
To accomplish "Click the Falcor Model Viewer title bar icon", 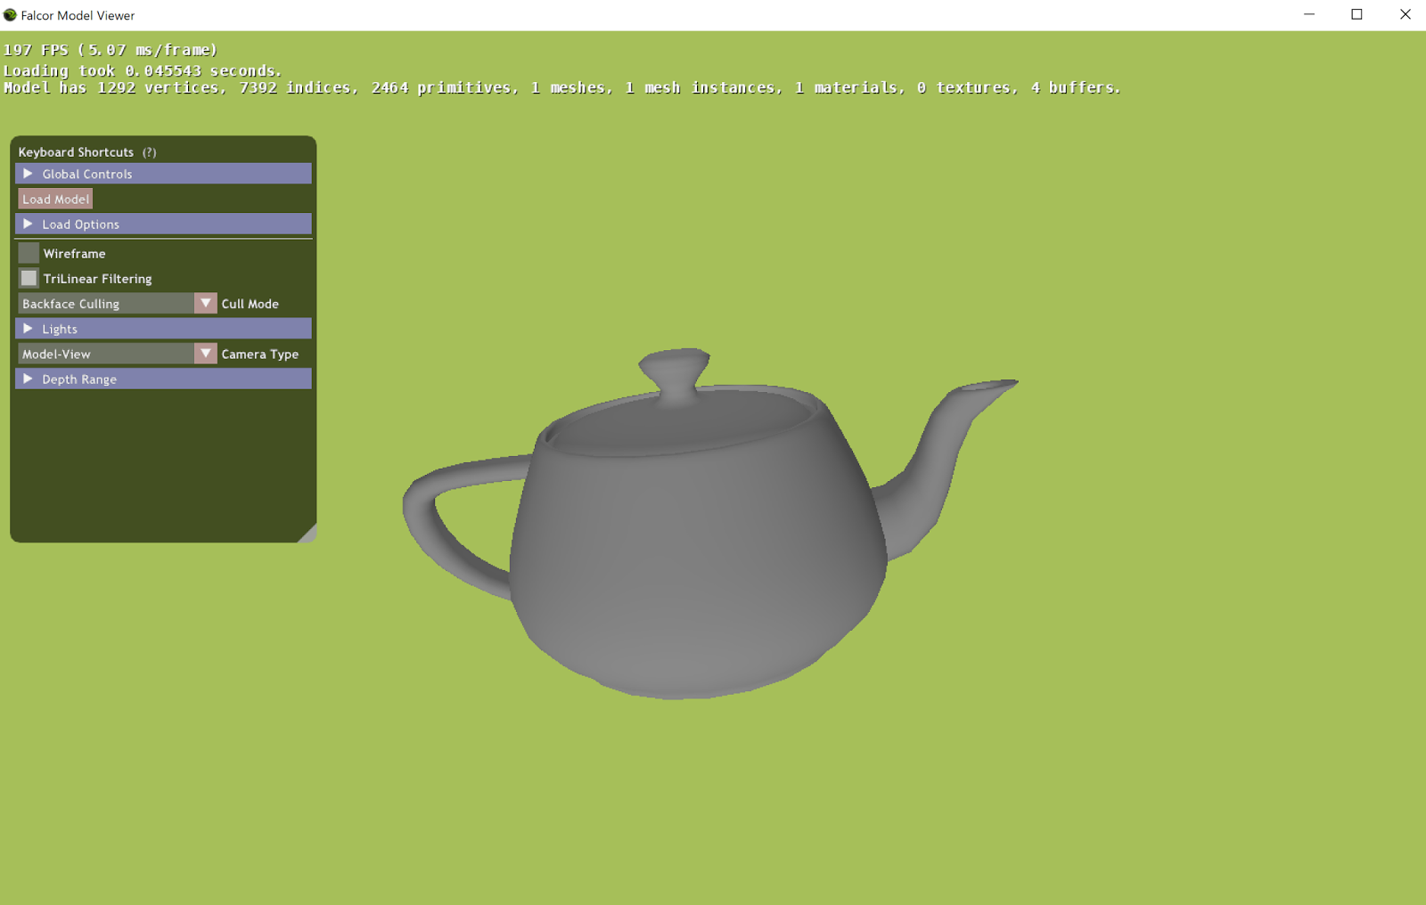I will click(10, 14).
